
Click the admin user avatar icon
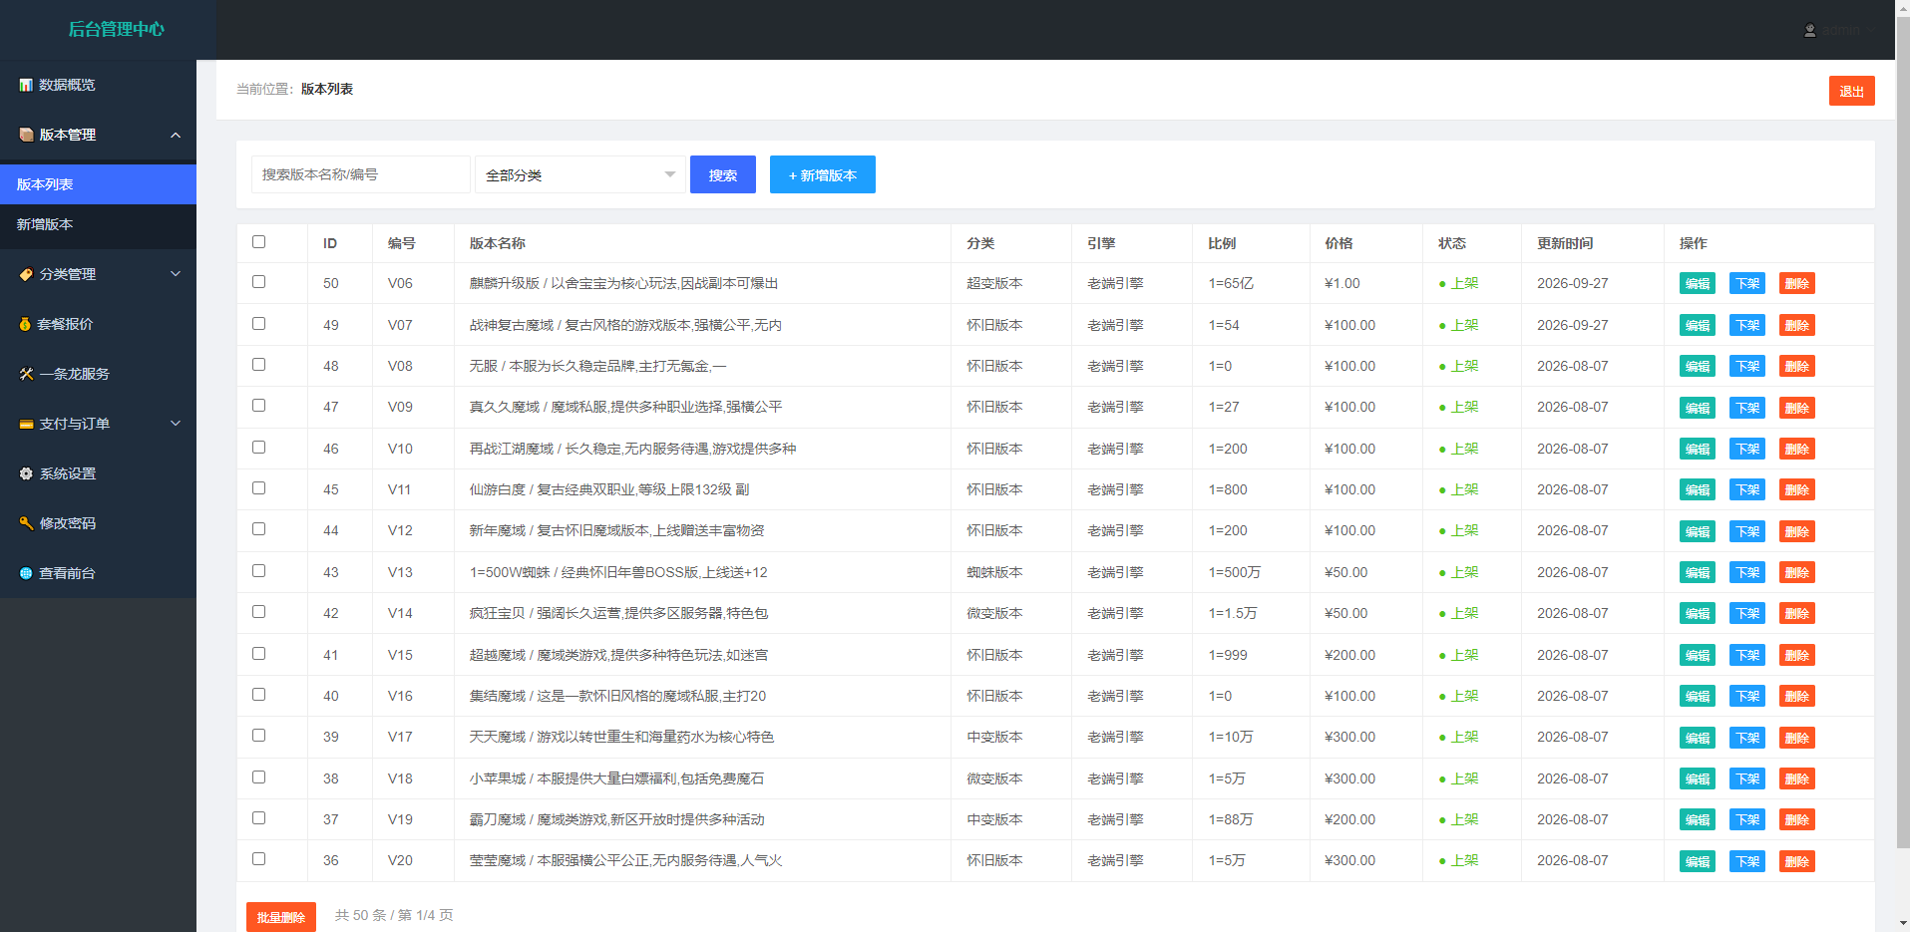[x=1809, y=31]
